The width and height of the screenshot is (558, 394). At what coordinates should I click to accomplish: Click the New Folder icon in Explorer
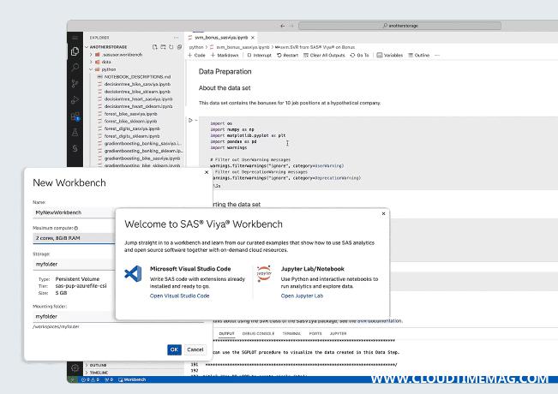(163, 47)
